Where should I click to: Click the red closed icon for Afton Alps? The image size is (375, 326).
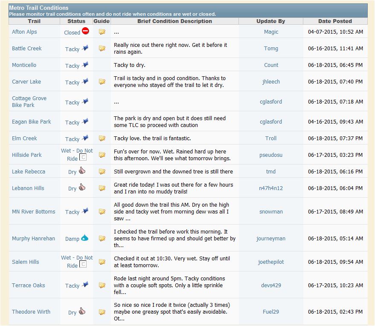pos(85,31)
